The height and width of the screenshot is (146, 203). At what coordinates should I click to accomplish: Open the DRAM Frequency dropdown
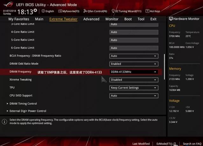[x=134, y=72]
